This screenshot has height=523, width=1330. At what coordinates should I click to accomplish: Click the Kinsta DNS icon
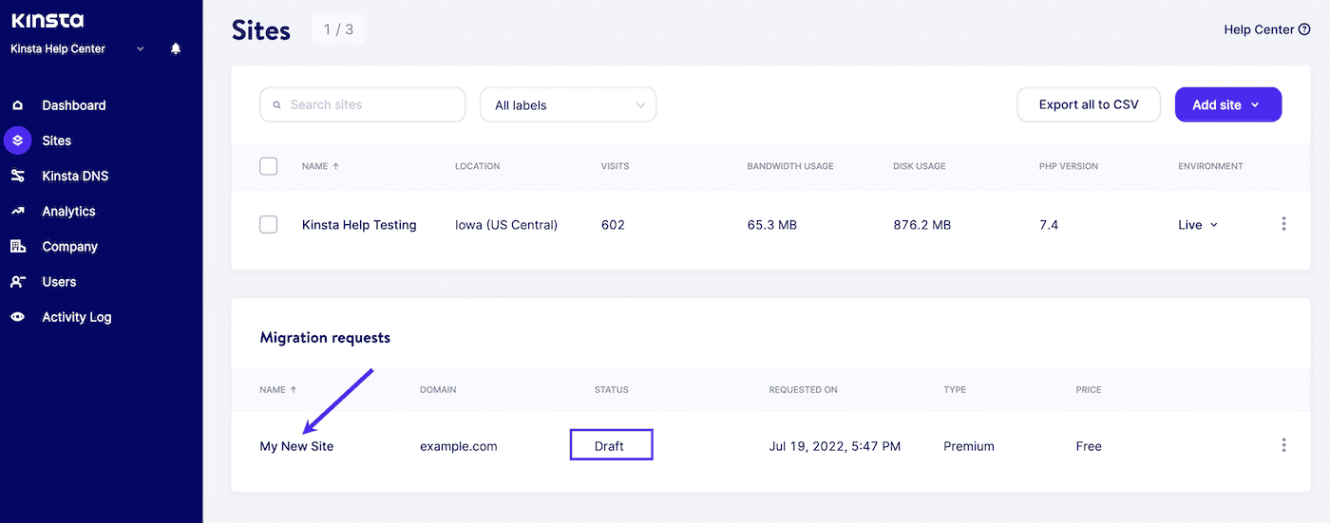pos(18,176)
